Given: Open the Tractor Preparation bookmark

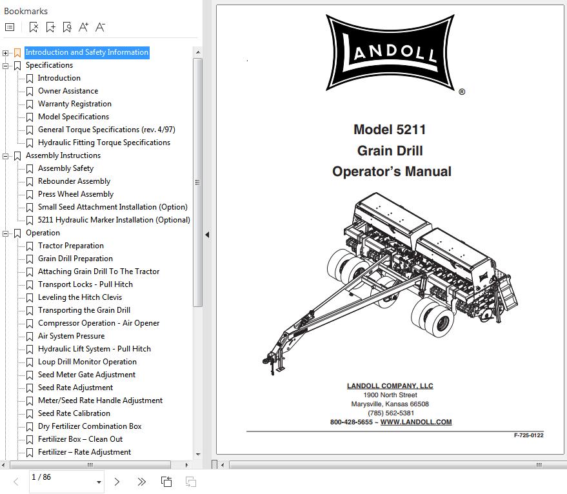Looking at the screenshot, I should [71, 246].
